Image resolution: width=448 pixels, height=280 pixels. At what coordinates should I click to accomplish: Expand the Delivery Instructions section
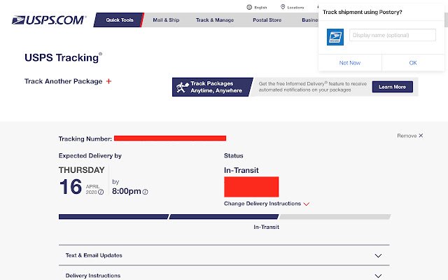click(x=224, y=275)
